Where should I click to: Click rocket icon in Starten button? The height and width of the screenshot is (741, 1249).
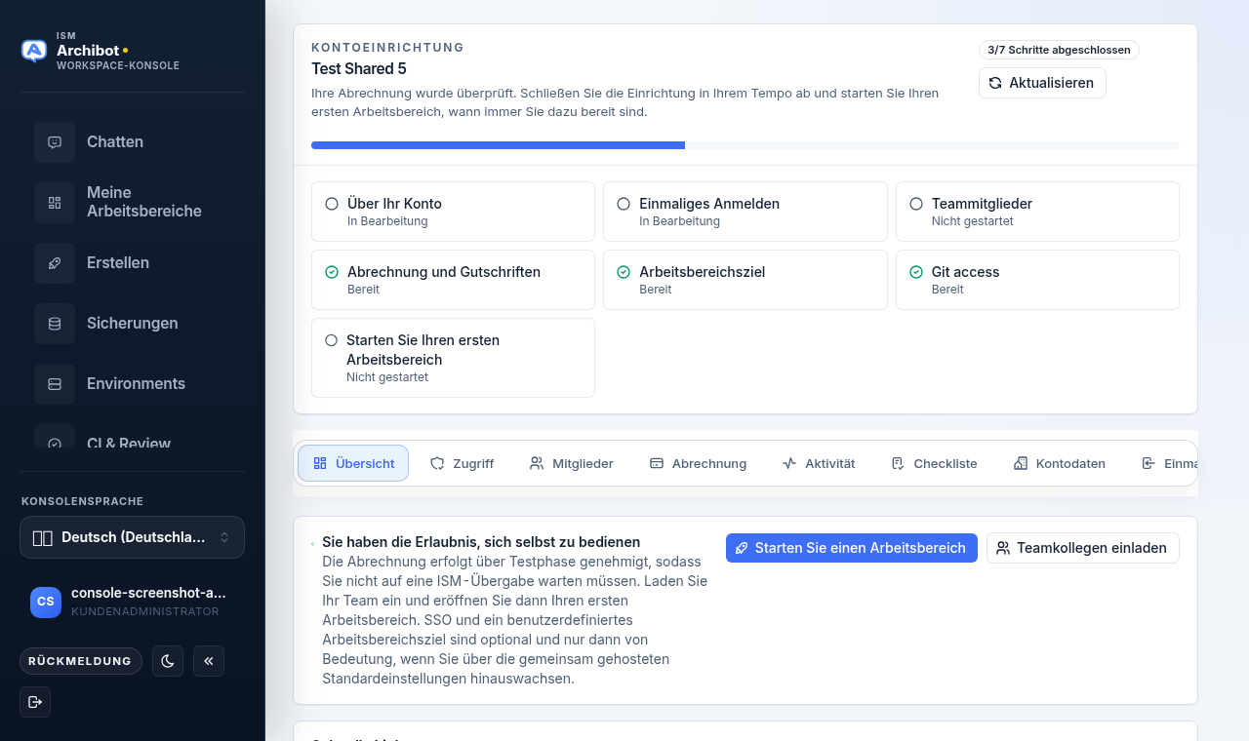point(742,548)
